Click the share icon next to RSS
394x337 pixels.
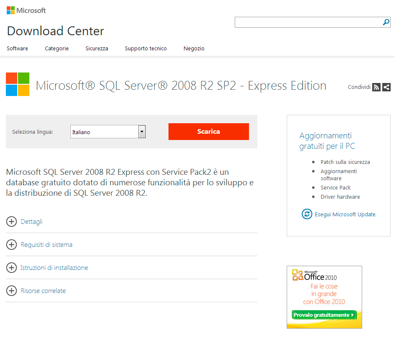click(x=386, y=87)
